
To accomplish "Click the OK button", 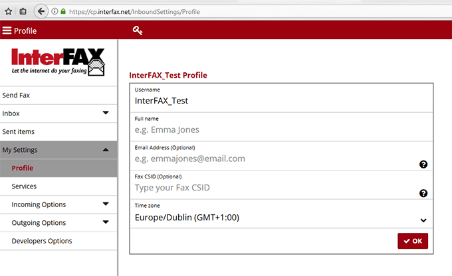I will click(x=413, y=241).
